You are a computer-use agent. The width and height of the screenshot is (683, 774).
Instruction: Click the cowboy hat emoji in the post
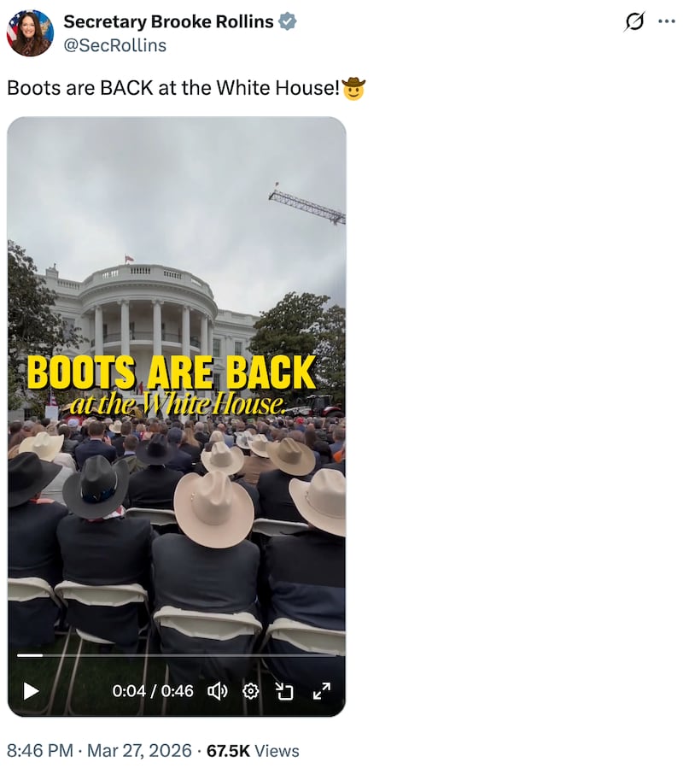(353, 89)
